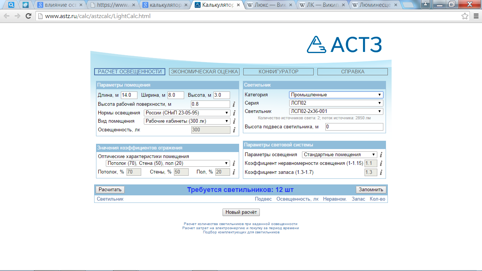
Task: Click info icon beside lighting norms dropdown
Action: (x=234, y=113)
